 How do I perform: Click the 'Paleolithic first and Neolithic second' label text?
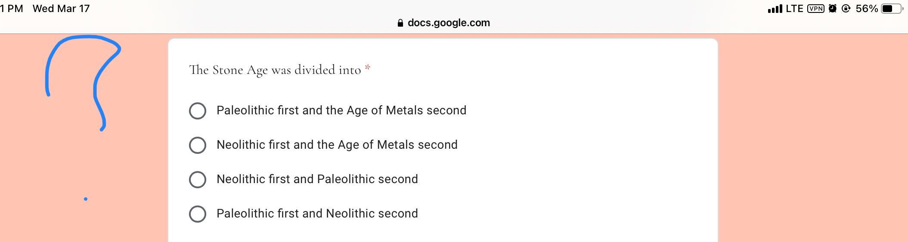(x=317, y=214)
